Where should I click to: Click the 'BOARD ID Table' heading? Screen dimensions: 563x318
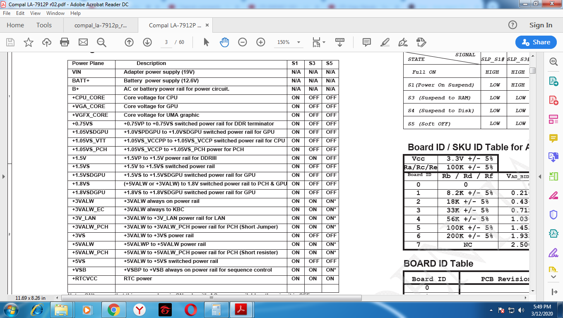438,264
